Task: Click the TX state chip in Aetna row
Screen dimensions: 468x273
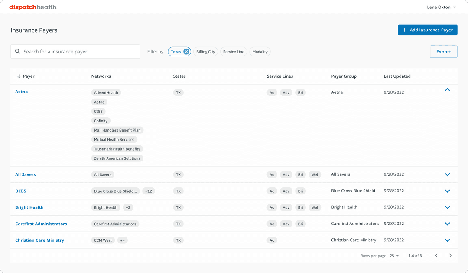Action: coord(178,93)
